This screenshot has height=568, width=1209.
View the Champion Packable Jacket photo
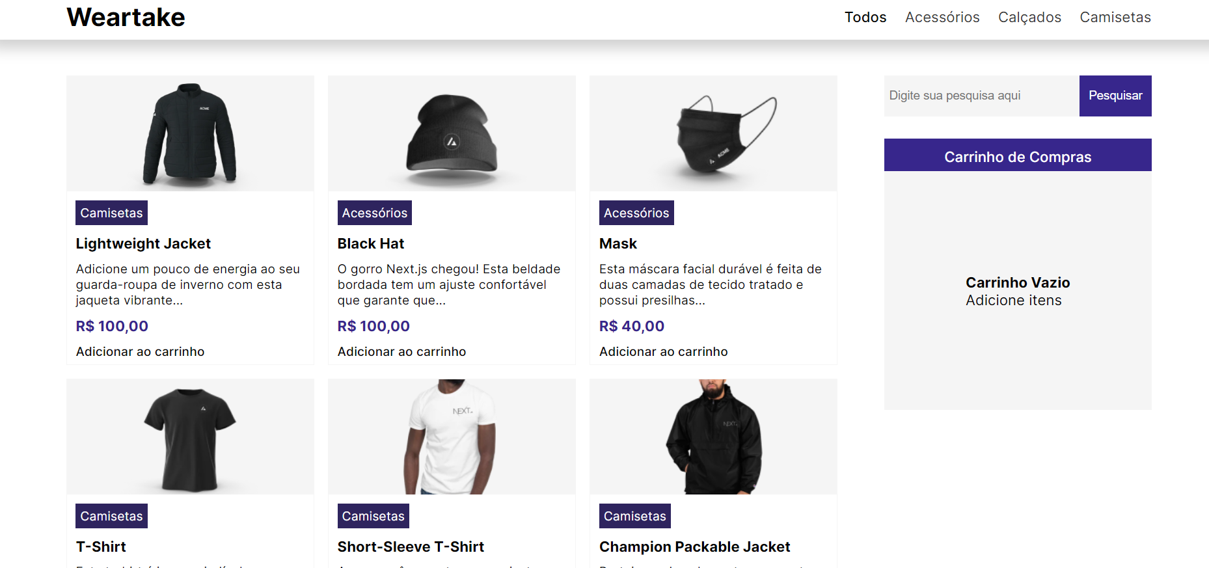tap(713, 436)
